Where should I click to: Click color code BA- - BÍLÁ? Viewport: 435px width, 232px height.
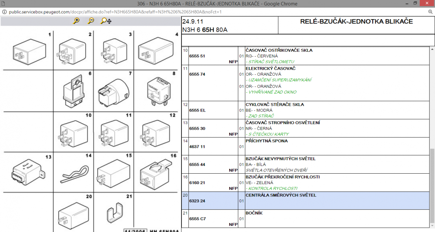coord(255,165)
